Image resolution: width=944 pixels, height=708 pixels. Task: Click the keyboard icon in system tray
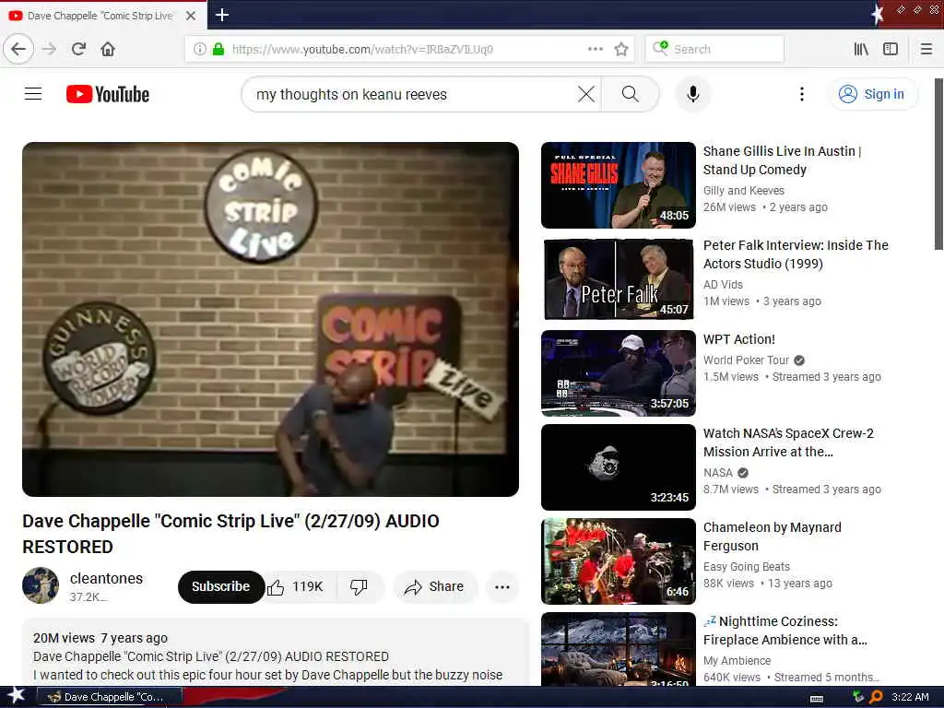coord(817,698)
